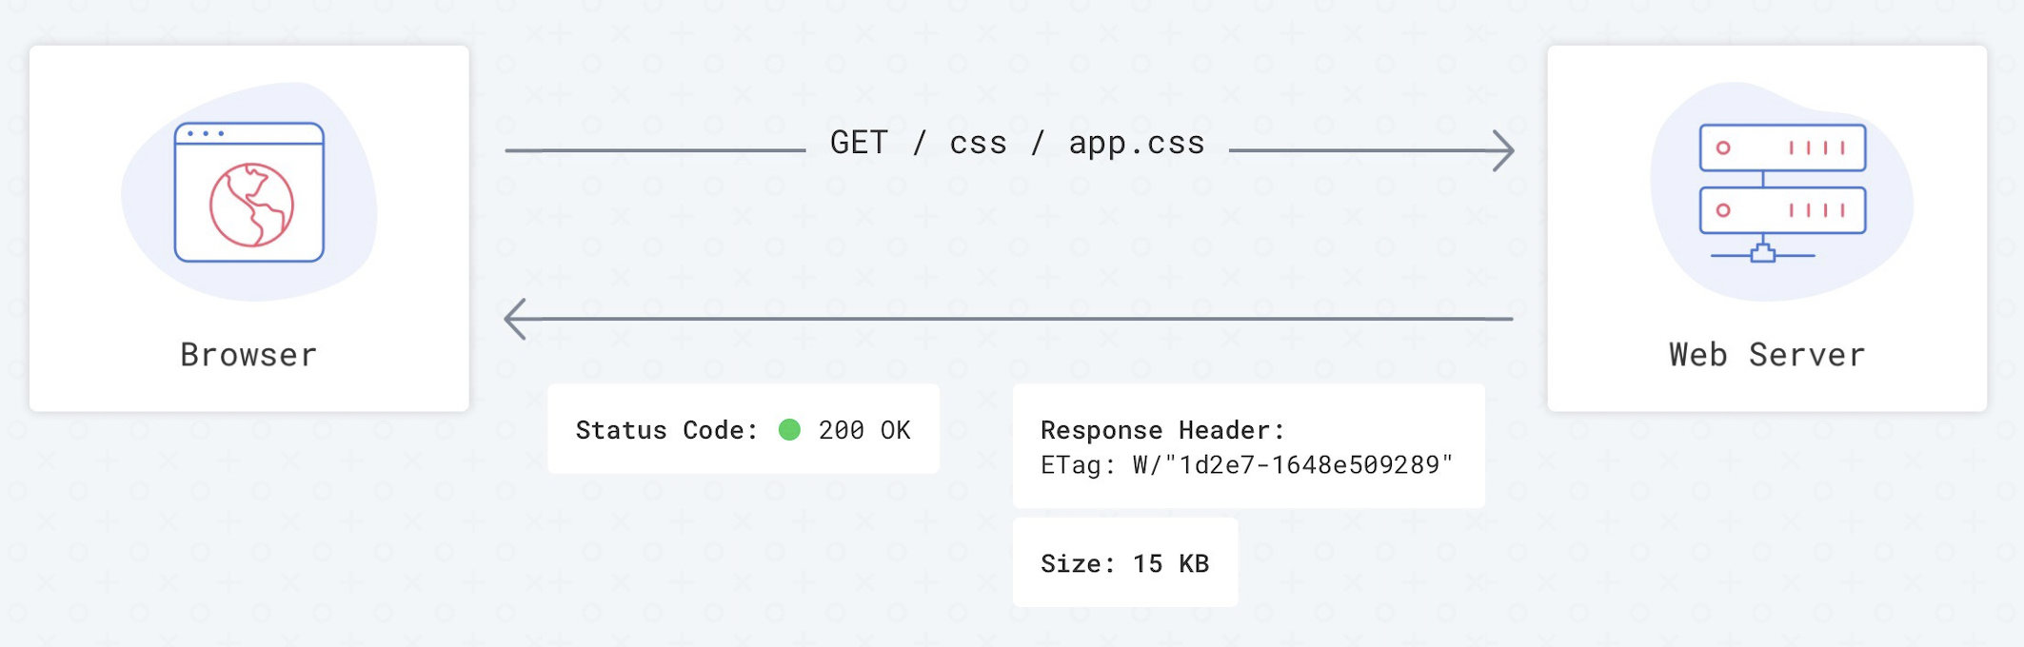Click the globe inside the browser icon
This screenshot has width=2024, height=647.
tap(251, 205)
